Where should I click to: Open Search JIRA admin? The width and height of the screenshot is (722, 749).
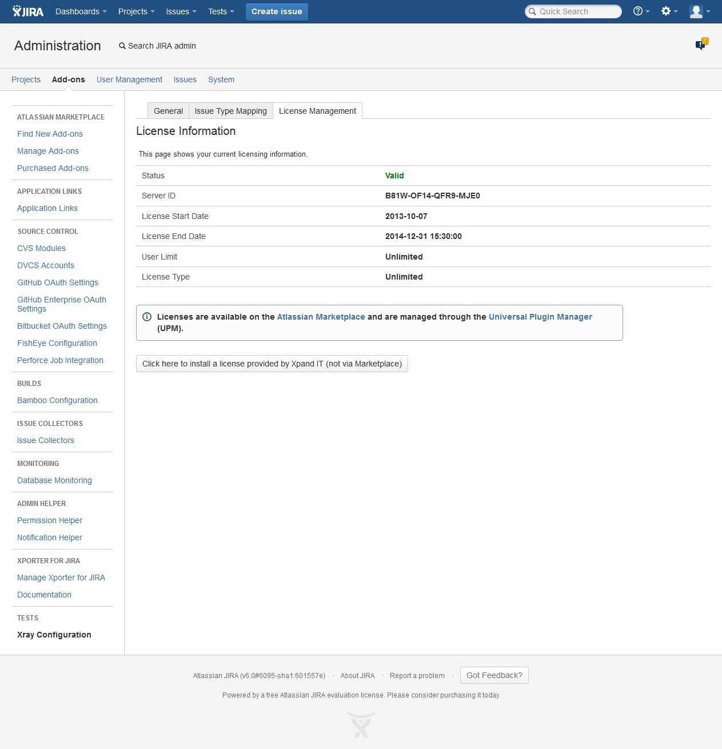[157, 46]
